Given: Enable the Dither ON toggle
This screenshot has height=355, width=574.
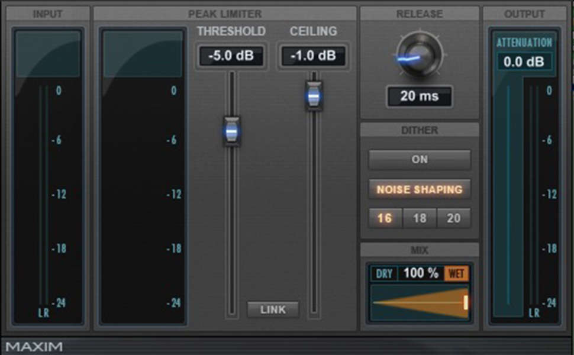Looking at the screenshot, I should point(418,159).
